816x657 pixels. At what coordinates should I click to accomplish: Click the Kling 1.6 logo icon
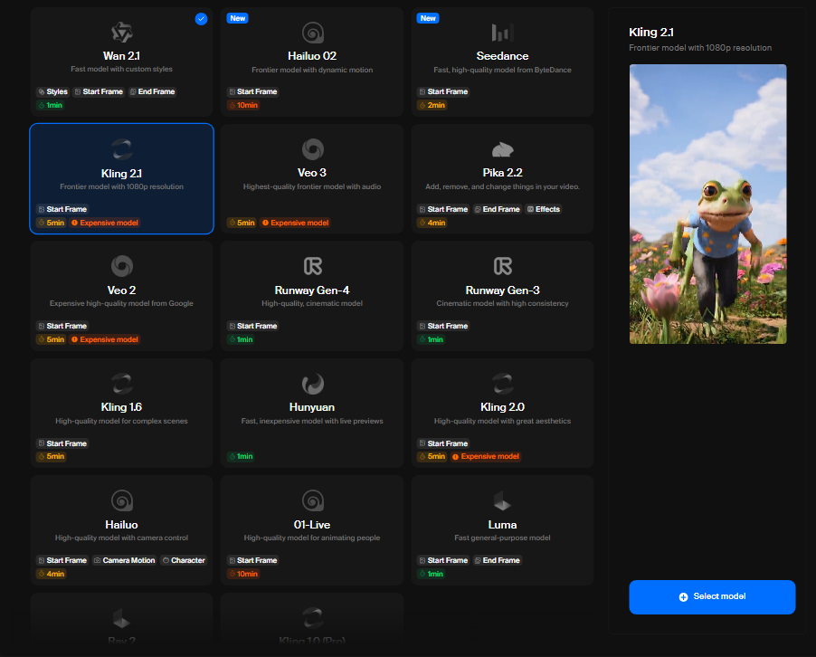[x=122, y=384]
